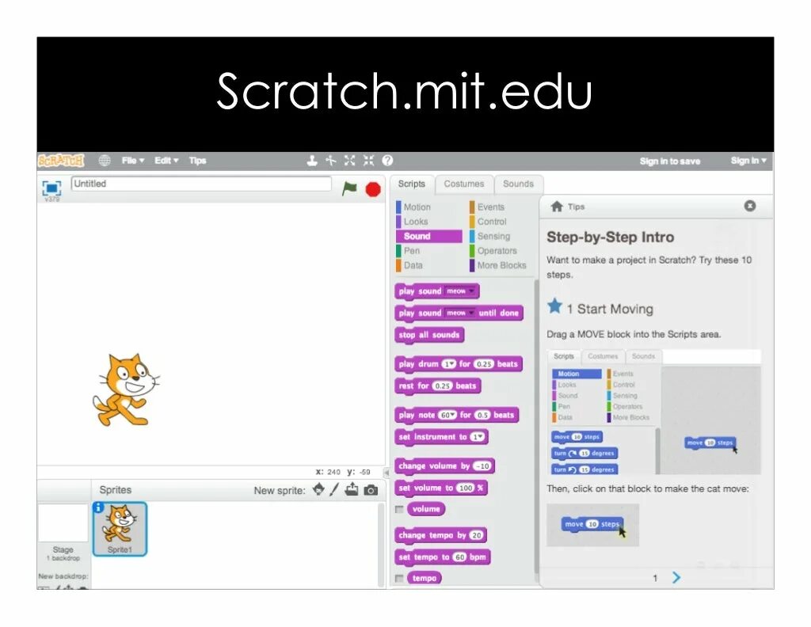Switch to the Costumes tab
This screenshot has width=811, height=627.
click(464, 184)
